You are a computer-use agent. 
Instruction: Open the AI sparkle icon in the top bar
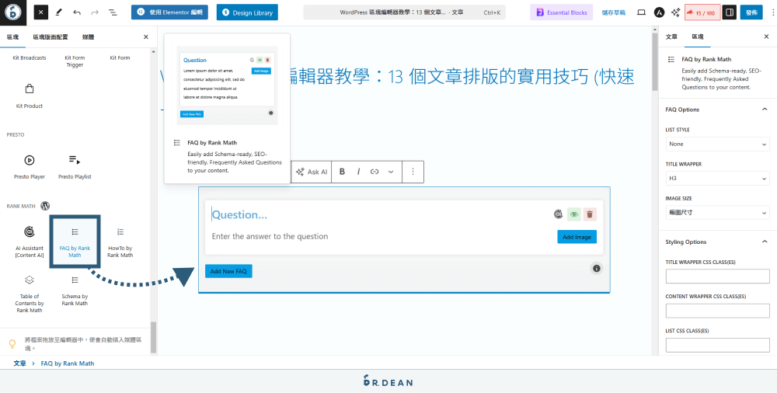point(675,12)
